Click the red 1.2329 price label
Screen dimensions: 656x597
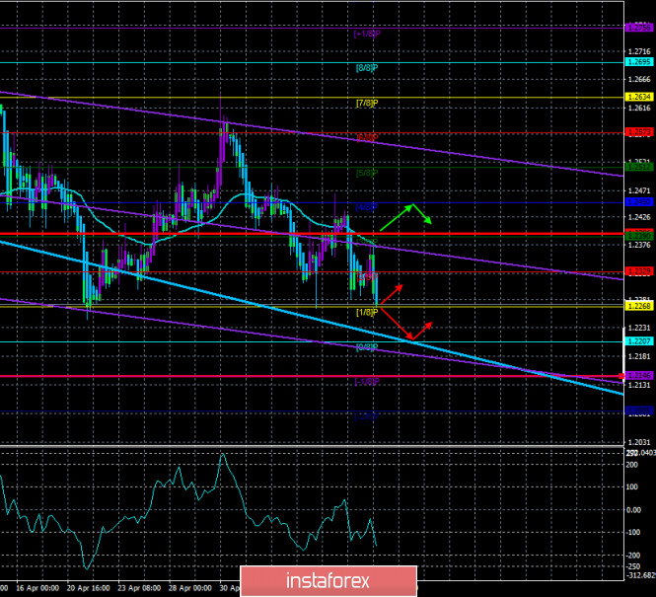[639, 271]
